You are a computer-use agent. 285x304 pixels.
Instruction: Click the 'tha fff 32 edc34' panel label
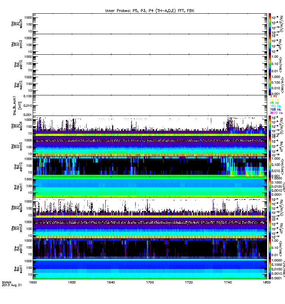tap(17, 24)
